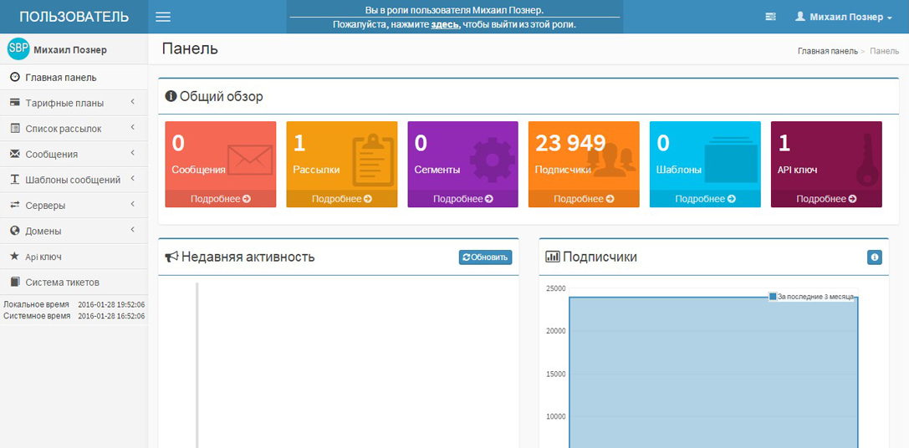Open the server list icon in header

(x=770, y=18)
